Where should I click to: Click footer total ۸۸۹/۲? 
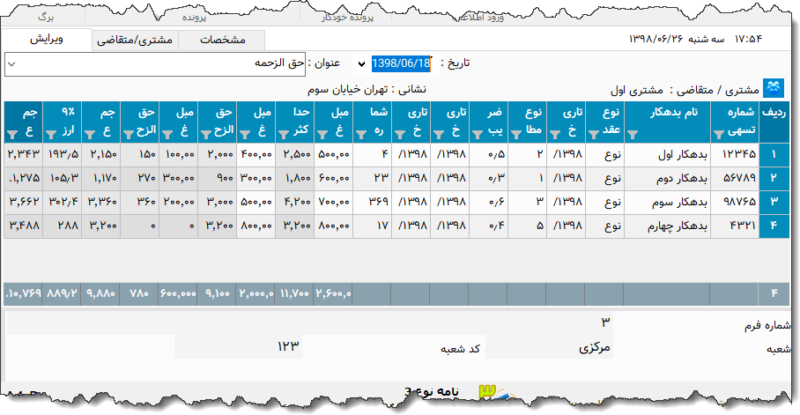click(x=63, y=294)
